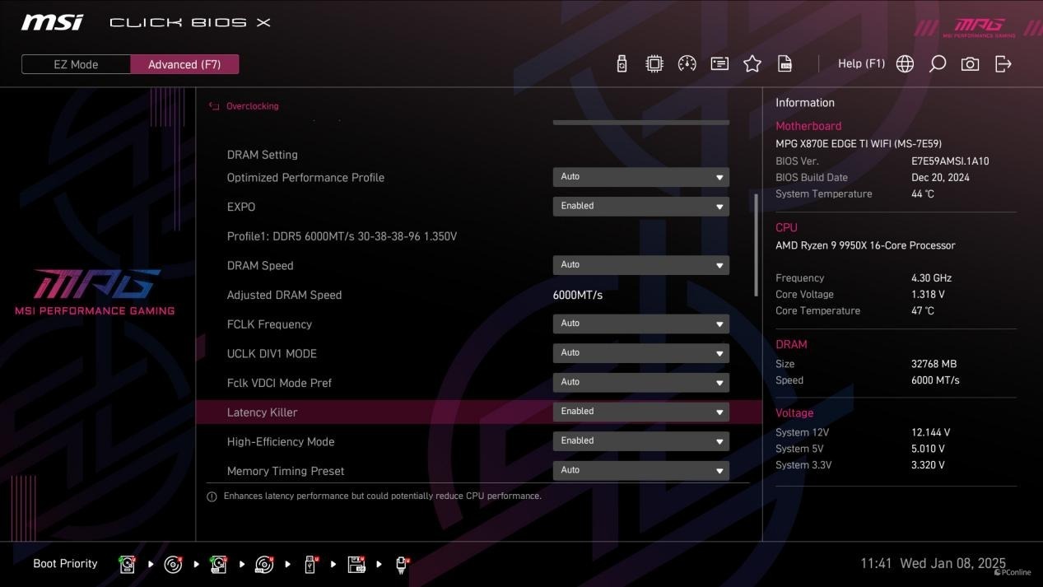This screenshot has height=587, width=1043.
Task: Open the DRAM Speed dropdown
Action: tap(640, 265)
